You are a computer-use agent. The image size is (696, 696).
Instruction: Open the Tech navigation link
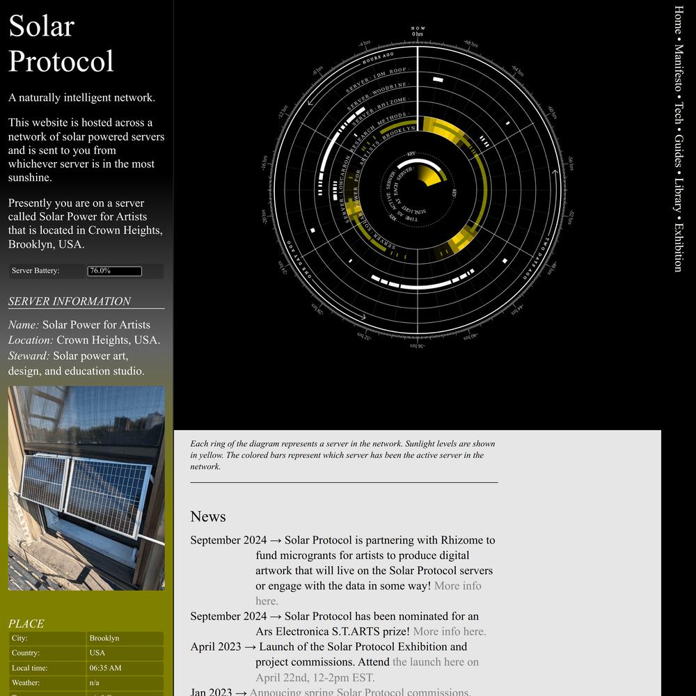coord(678,113)
